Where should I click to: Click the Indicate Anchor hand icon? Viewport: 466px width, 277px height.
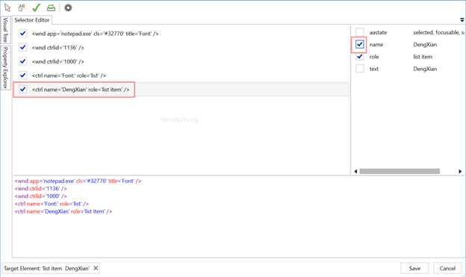point(22,7)
